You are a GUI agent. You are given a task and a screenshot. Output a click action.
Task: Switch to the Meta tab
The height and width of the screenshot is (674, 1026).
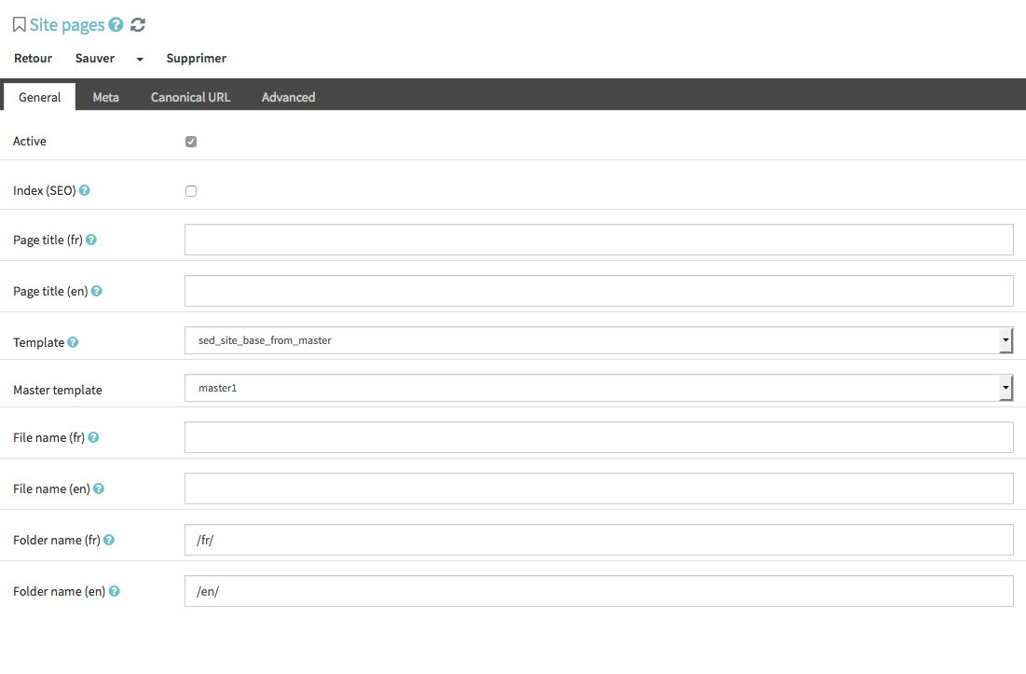[x=105, y=97]
